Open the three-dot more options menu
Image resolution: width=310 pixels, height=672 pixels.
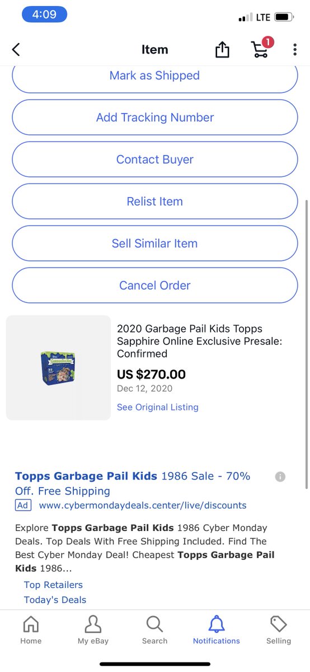click(294, 50)
